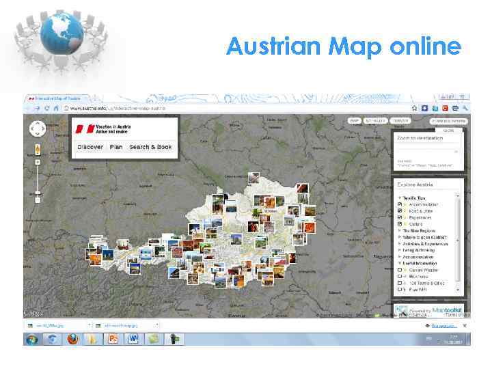
Task: Launch PowerPoint from the taskbar
Action: click(x=113, y=339)
